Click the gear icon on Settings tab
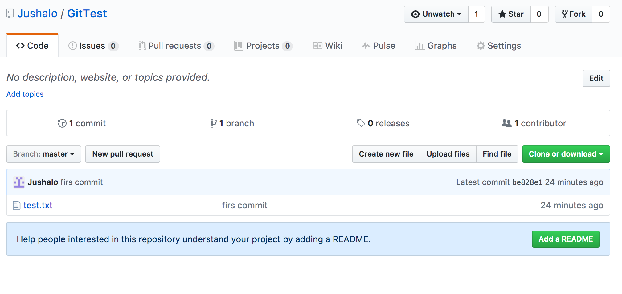Viewport: 622px width, 294px height. (x=481, y=46)
